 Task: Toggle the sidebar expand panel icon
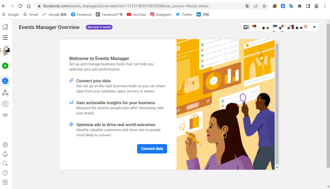coord(5,182)
